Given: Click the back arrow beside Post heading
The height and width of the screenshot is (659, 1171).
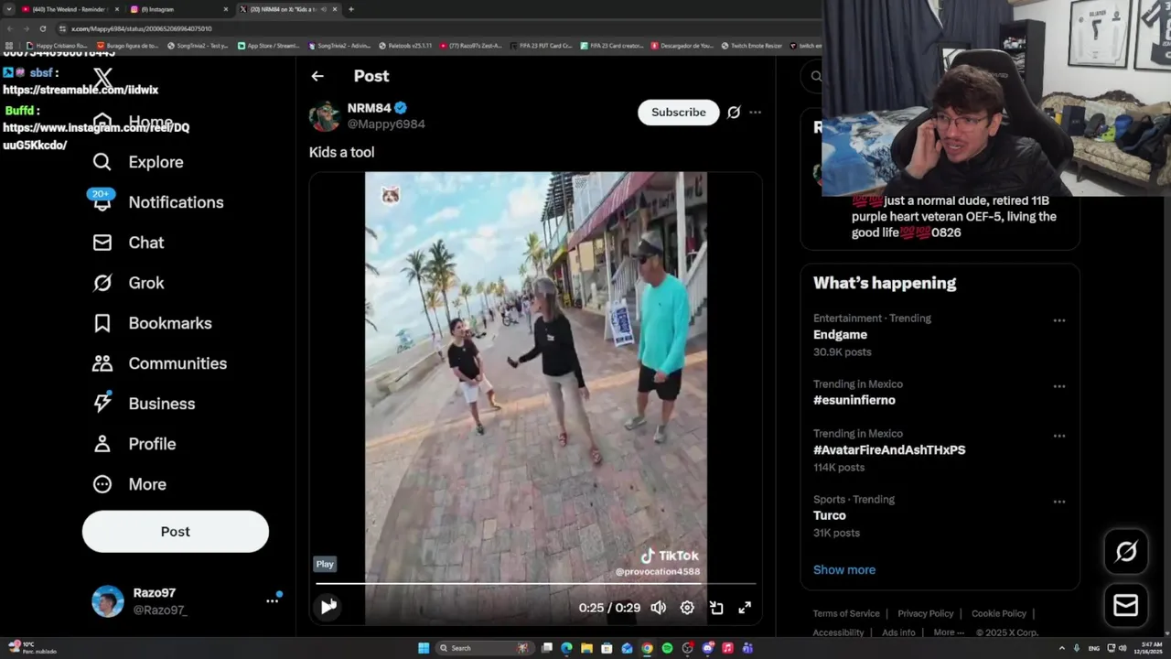Looking at the screenshot, I should coord(317,76).
